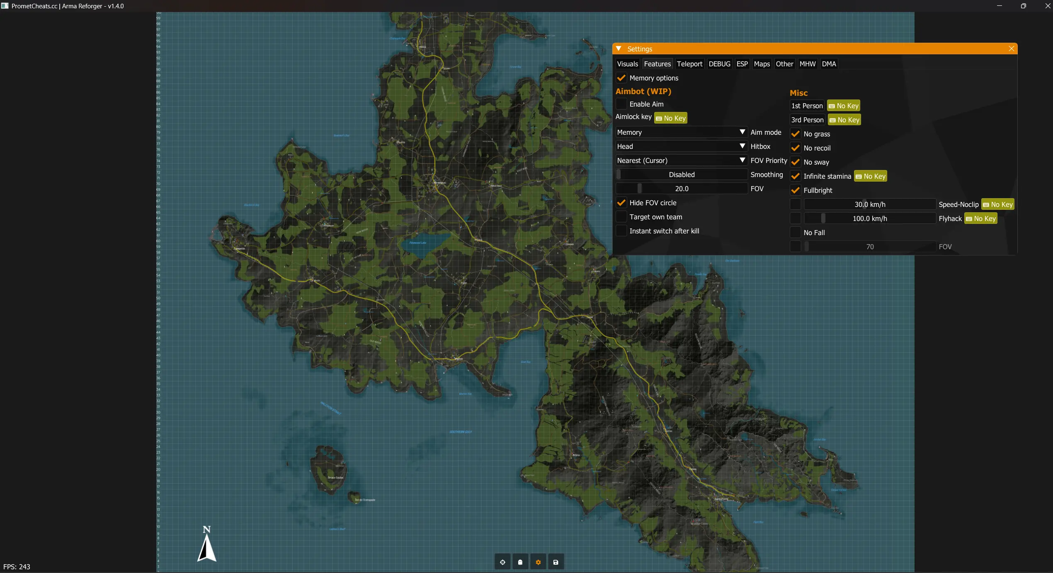Switch to the ESP tab
Image resolution: width=1053 pixels, height=573 pixels.
coord(742,64)
